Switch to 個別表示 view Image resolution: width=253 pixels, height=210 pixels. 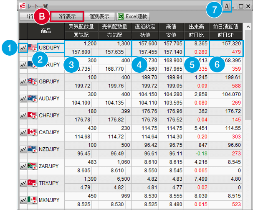tap(99, 16)
